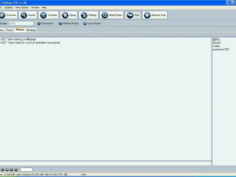Open the Help menu
The width and height of the screenshot is (236, 177).
44,8
